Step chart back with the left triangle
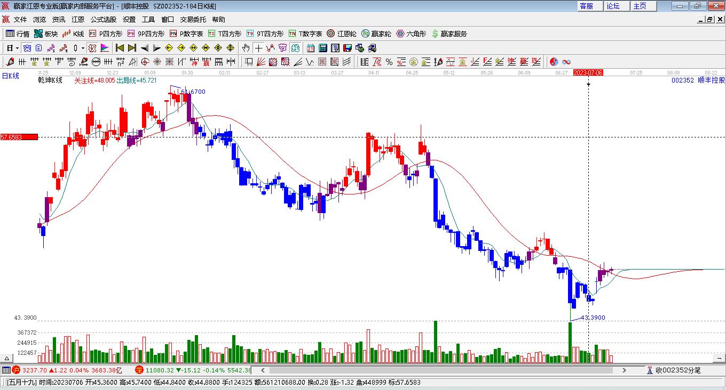 [x=145, y=48]
